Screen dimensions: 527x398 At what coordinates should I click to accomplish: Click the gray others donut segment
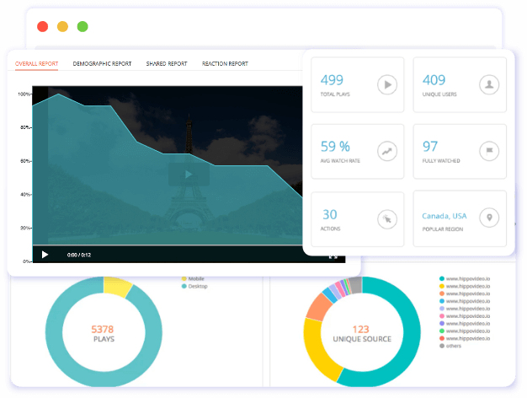[355, 285]
